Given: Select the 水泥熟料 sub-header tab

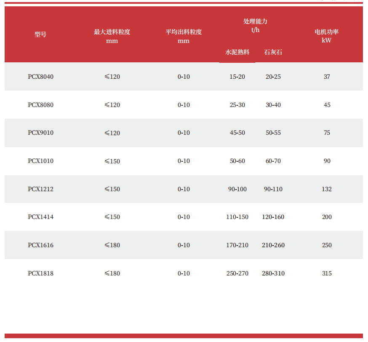Looking at the screenshot, I should (x=237, y=53).
